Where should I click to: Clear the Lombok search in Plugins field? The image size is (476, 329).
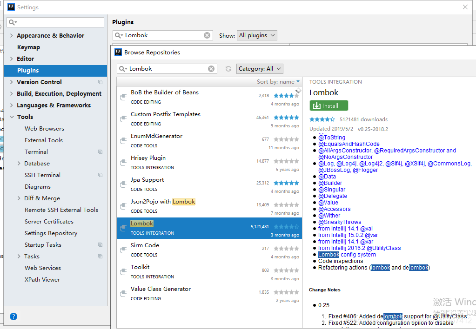point(207,35)
